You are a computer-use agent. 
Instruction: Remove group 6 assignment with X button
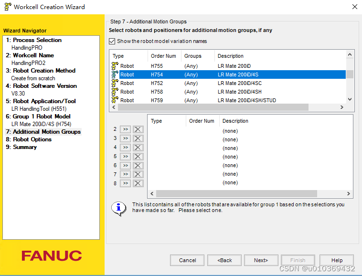tap(138, 165)
